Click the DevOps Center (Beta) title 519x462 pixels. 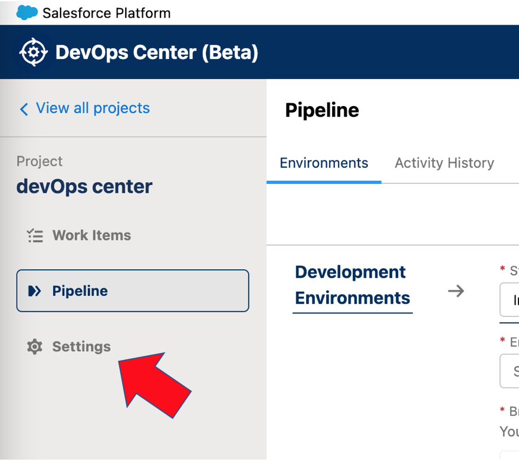(x=156, y=52)
